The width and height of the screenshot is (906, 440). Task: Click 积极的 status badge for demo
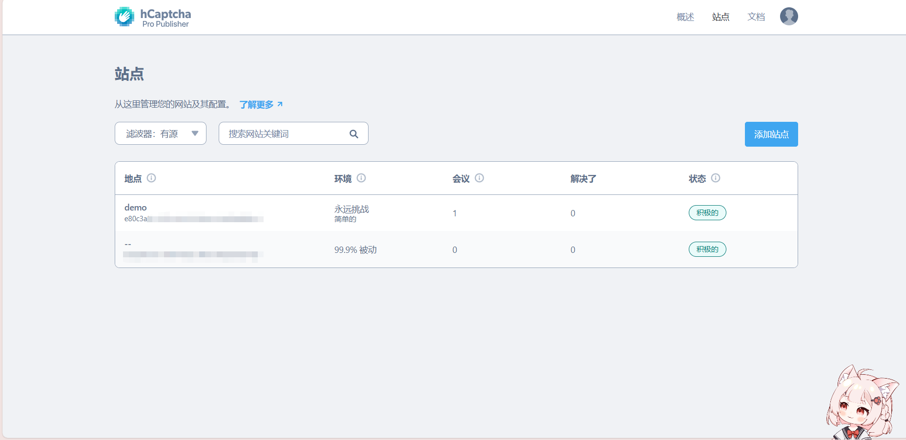(x=707, y=213)
